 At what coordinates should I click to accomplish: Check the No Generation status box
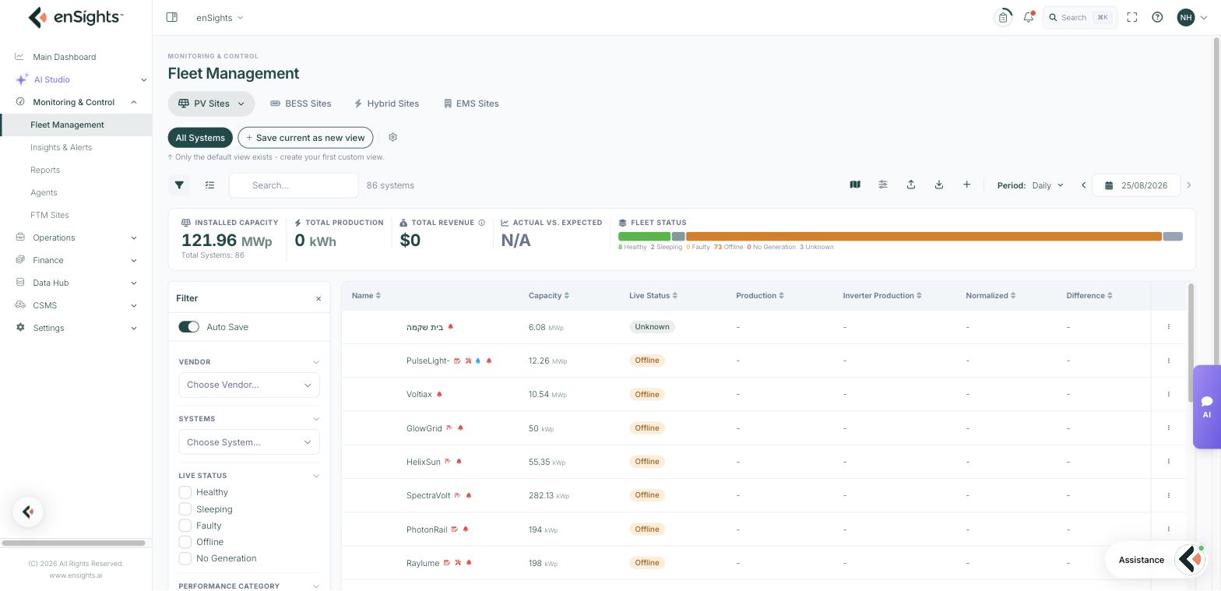185,558
